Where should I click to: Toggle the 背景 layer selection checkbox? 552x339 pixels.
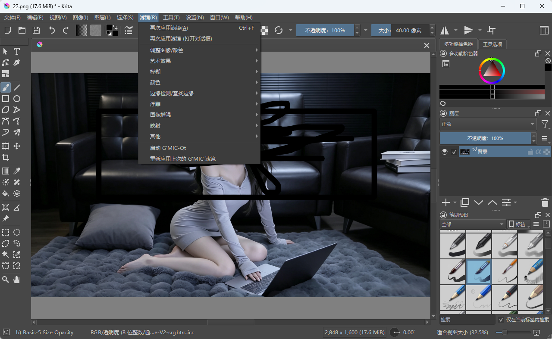tap(454, 152)
